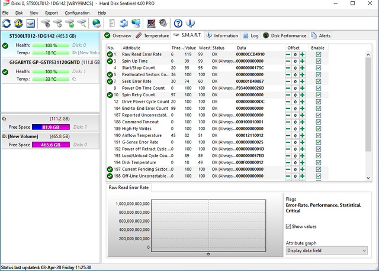Click scroll down arrow of SMART list

point(368,178)
